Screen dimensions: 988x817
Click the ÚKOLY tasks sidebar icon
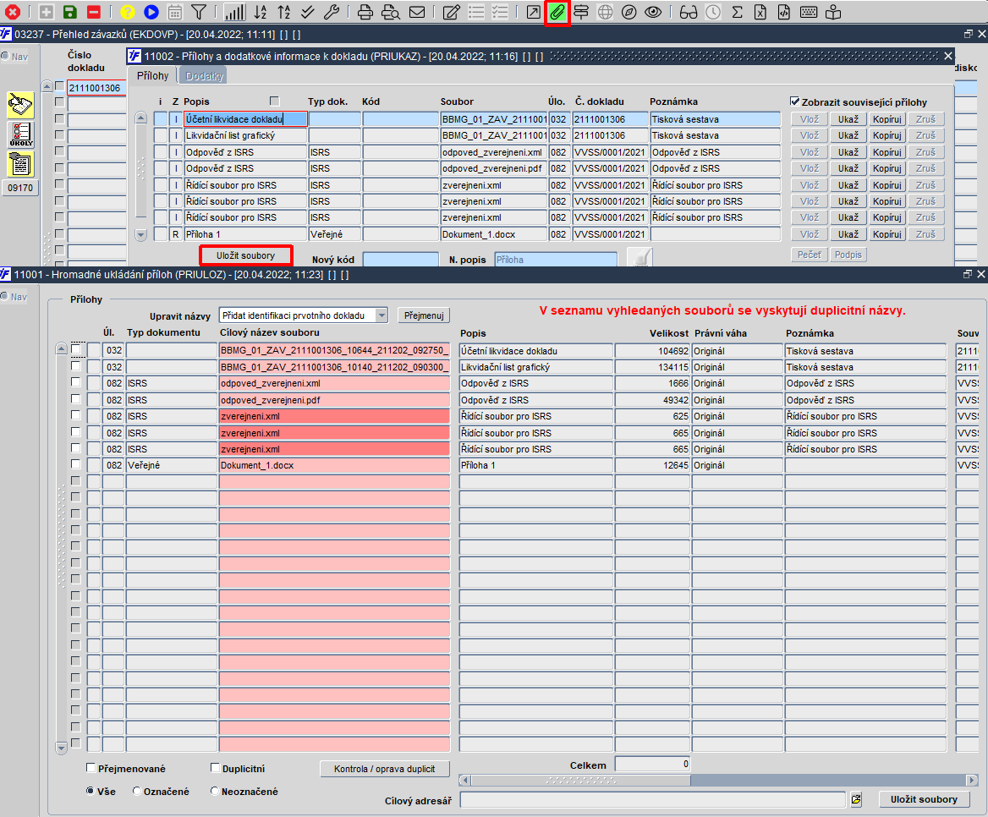(21, 134)
